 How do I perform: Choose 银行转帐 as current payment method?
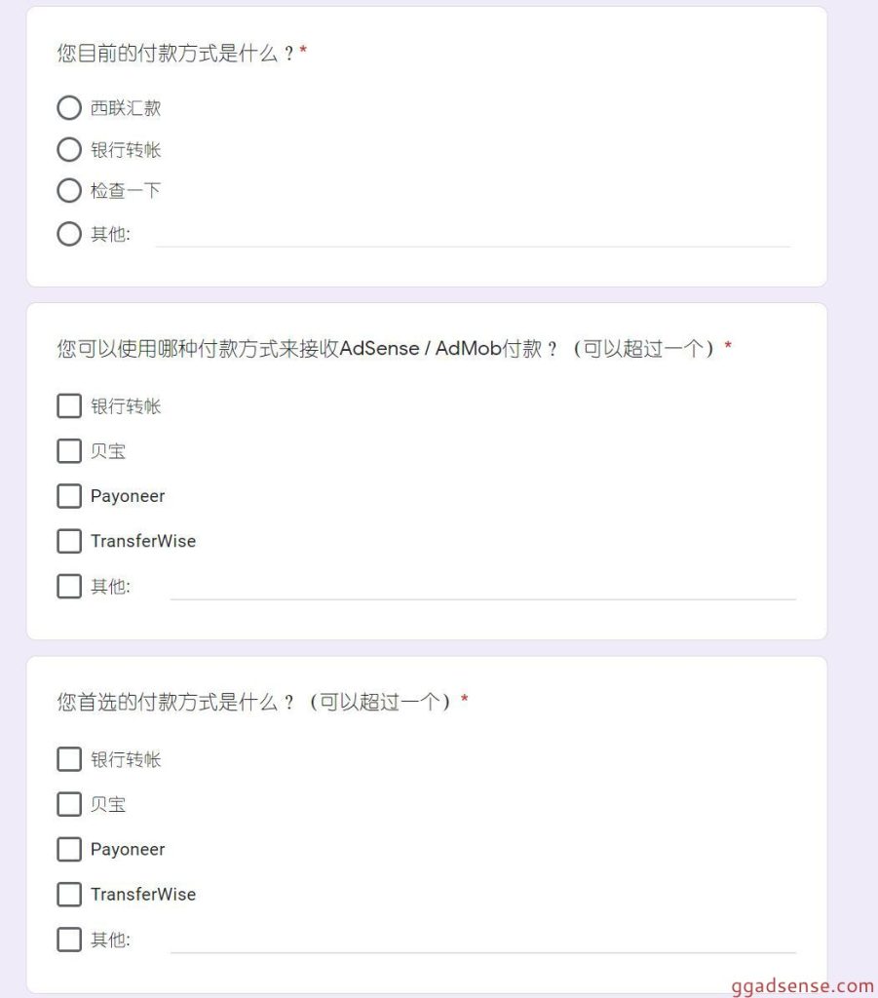[69, 150]
